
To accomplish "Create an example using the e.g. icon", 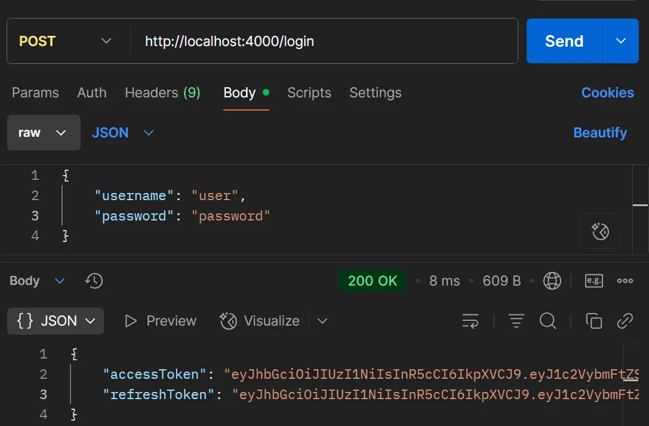I will [593, 280].
